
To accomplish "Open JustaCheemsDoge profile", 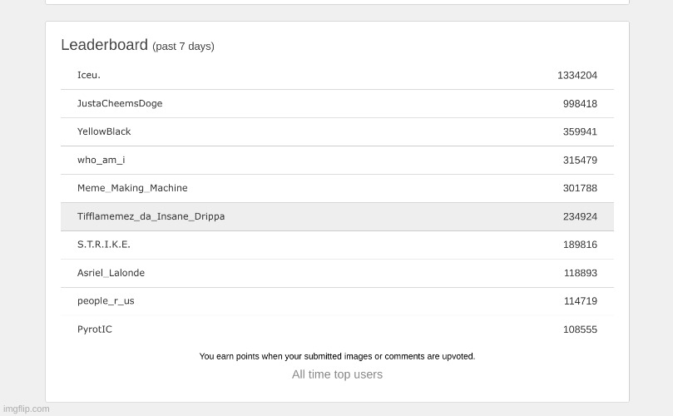I will [120, 104].
